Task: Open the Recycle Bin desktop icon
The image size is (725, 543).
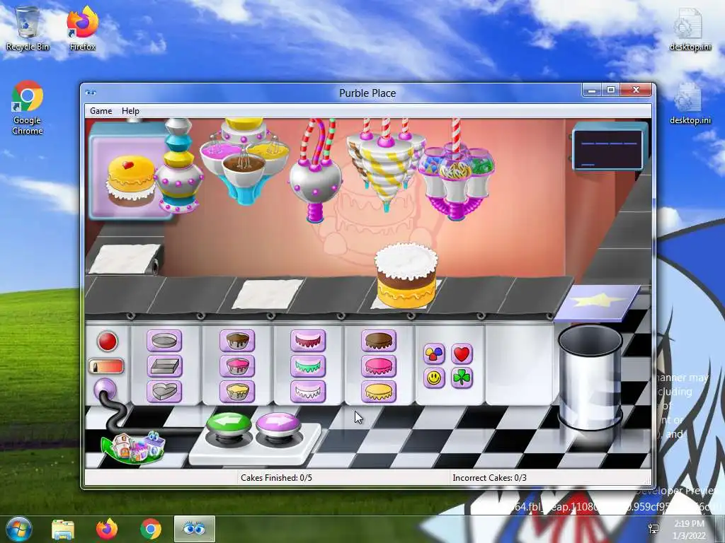Action: point(28,28)
